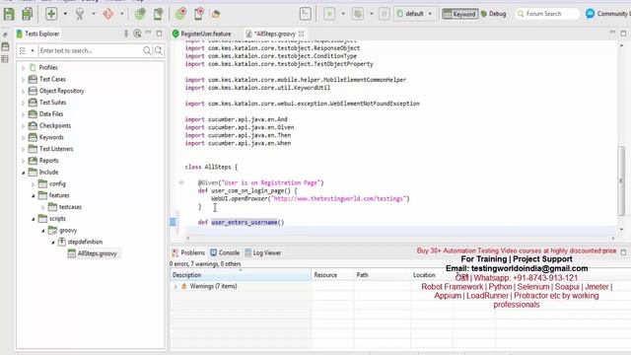Close the AllSteps.groovy editor tab

[301, 34]
